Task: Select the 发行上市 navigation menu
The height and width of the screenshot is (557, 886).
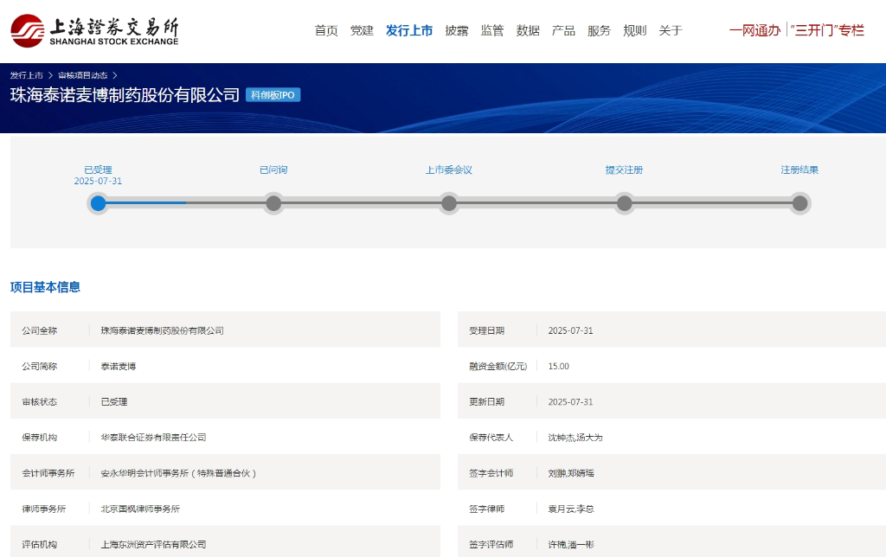Action: (x=409, y=30)
